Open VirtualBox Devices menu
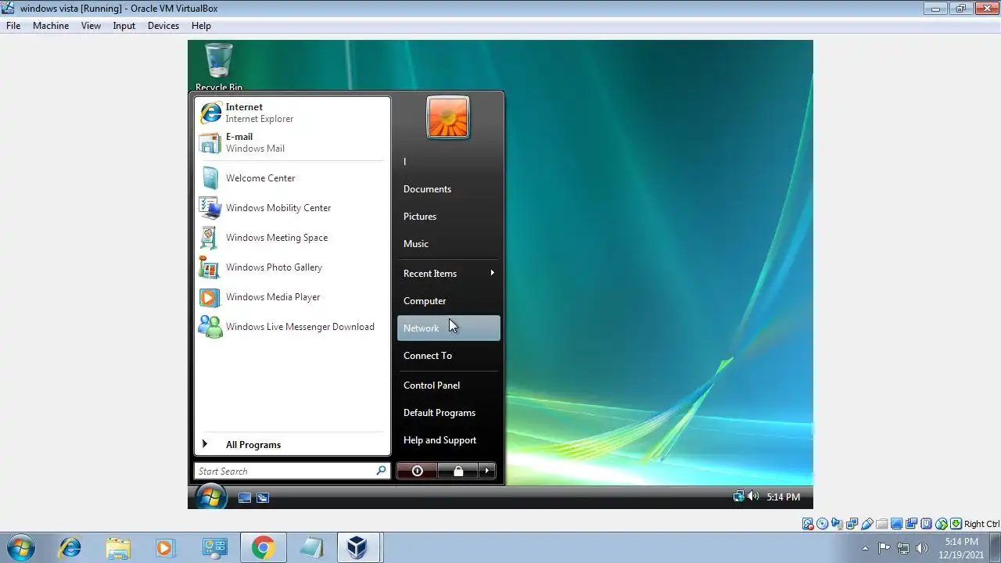The height and width of the screenshot is (563, 1001). (x=163, y=26)
